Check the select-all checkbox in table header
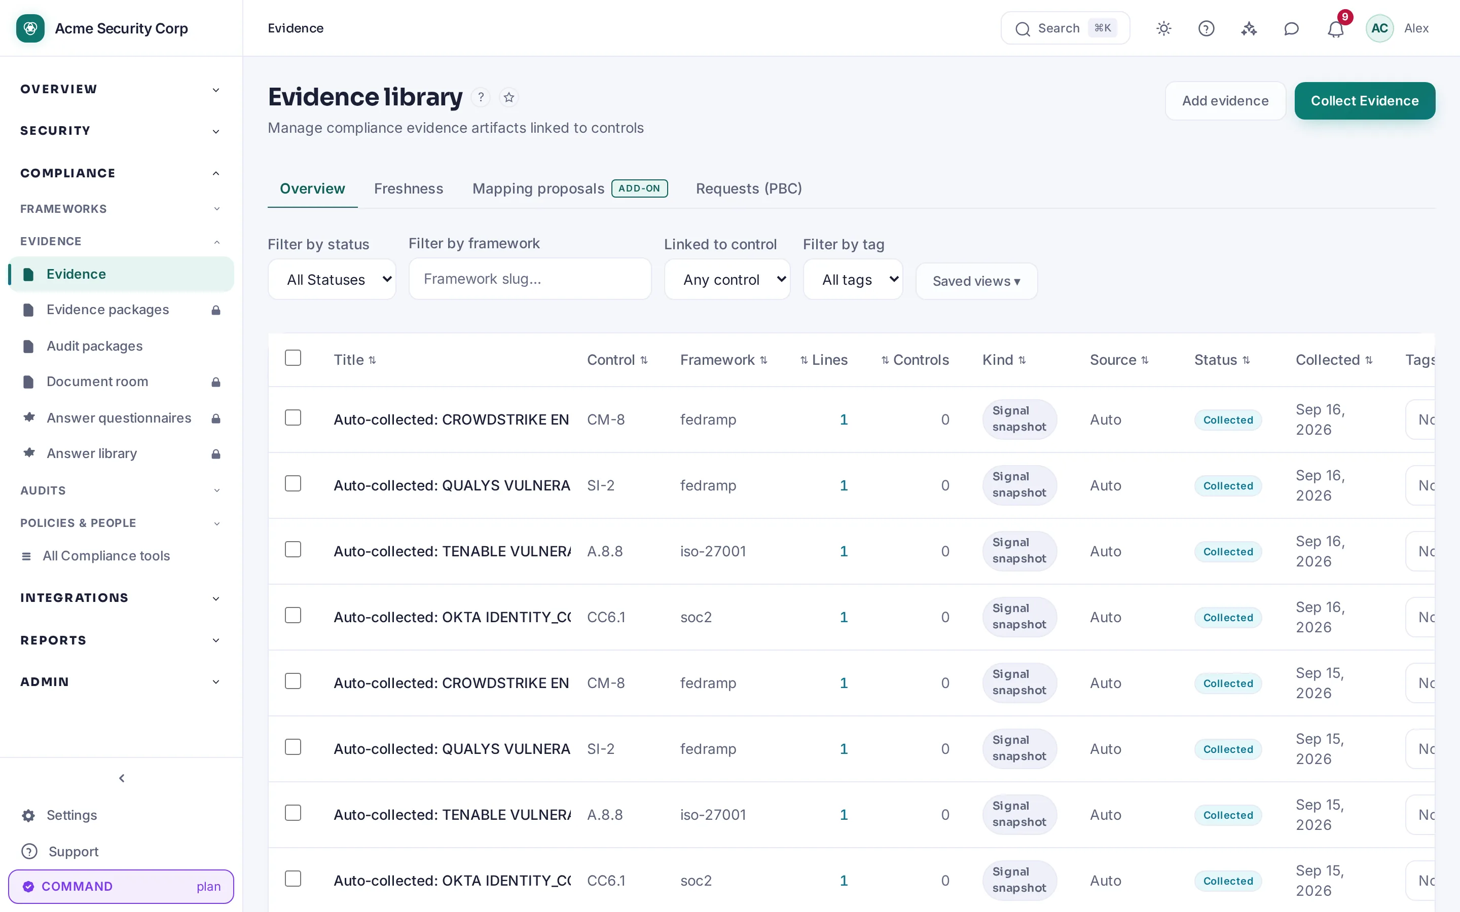This screenshot has width=1460, height=912. click(x=293, y=358)
